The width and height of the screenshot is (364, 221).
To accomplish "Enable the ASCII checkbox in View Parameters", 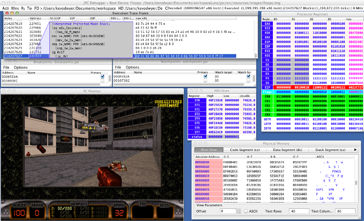I will point(246,211).
